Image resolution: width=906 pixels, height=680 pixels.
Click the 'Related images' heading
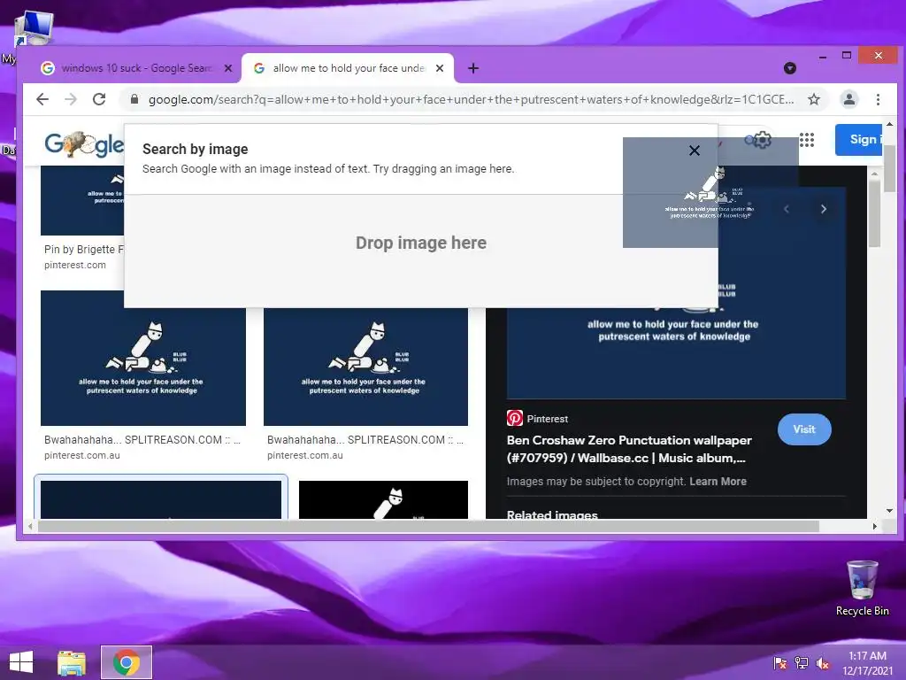[x=552, y=514]
